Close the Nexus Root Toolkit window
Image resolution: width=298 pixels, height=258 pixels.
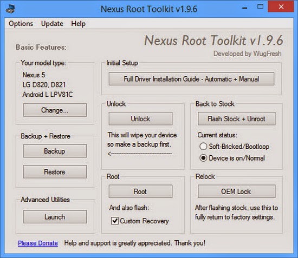click(281, 7)
